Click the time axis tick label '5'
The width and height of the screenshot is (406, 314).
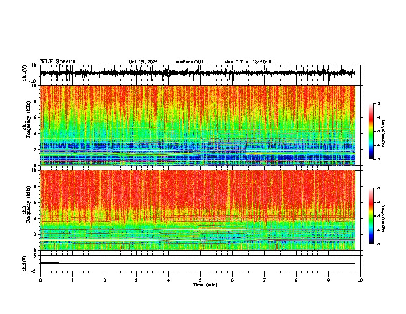tap(200, 280)
